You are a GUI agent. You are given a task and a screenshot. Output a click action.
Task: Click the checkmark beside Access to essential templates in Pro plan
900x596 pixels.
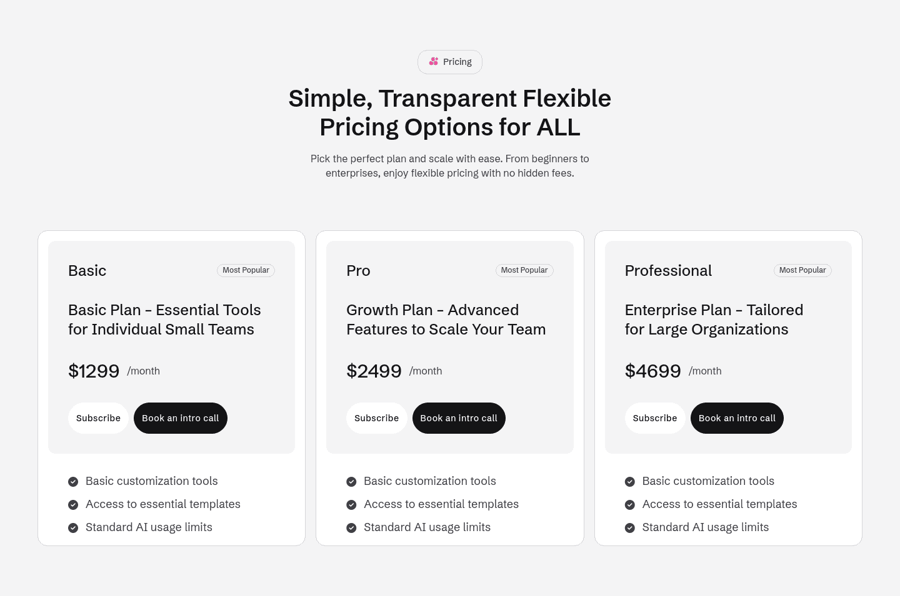click(x=351, y=504)
